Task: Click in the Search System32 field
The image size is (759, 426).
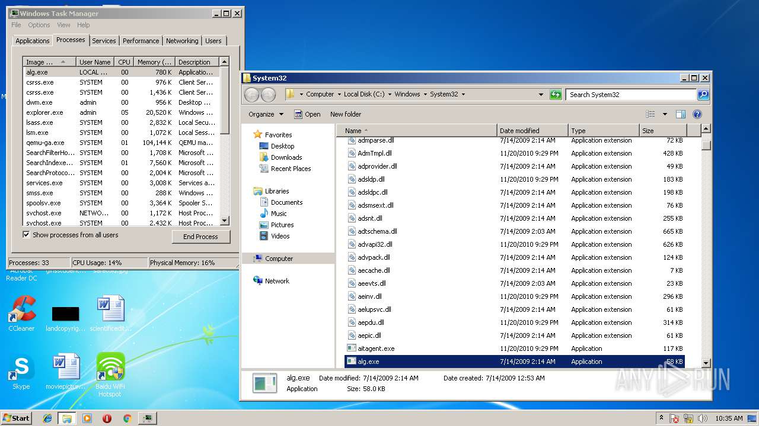Action: (x=631, y=95)
